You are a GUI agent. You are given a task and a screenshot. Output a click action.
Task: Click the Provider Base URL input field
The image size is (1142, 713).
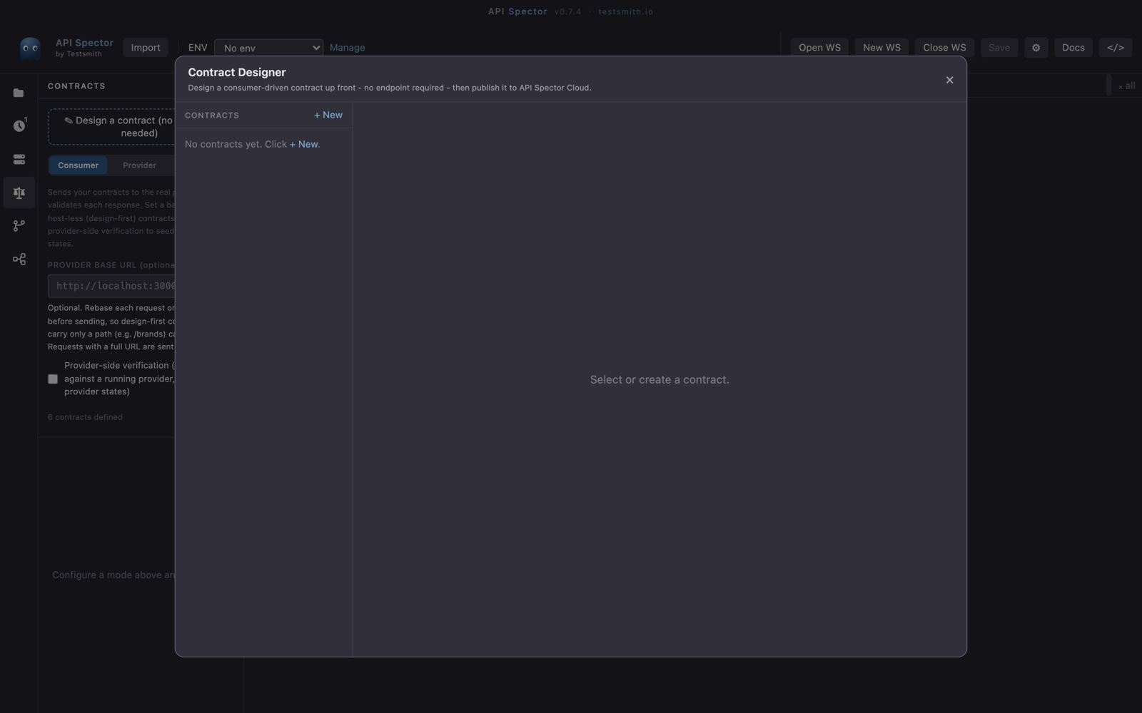click(x=111, y=286)
